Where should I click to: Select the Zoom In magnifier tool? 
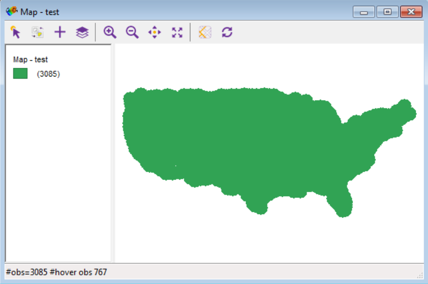tap(110, 31)
